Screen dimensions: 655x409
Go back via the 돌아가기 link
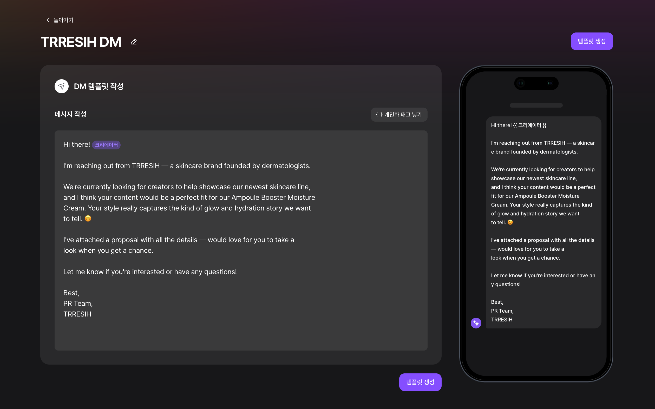click(63, 20)
